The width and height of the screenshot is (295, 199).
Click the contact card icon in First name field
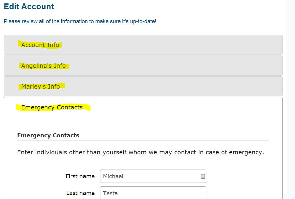(203, 176)
